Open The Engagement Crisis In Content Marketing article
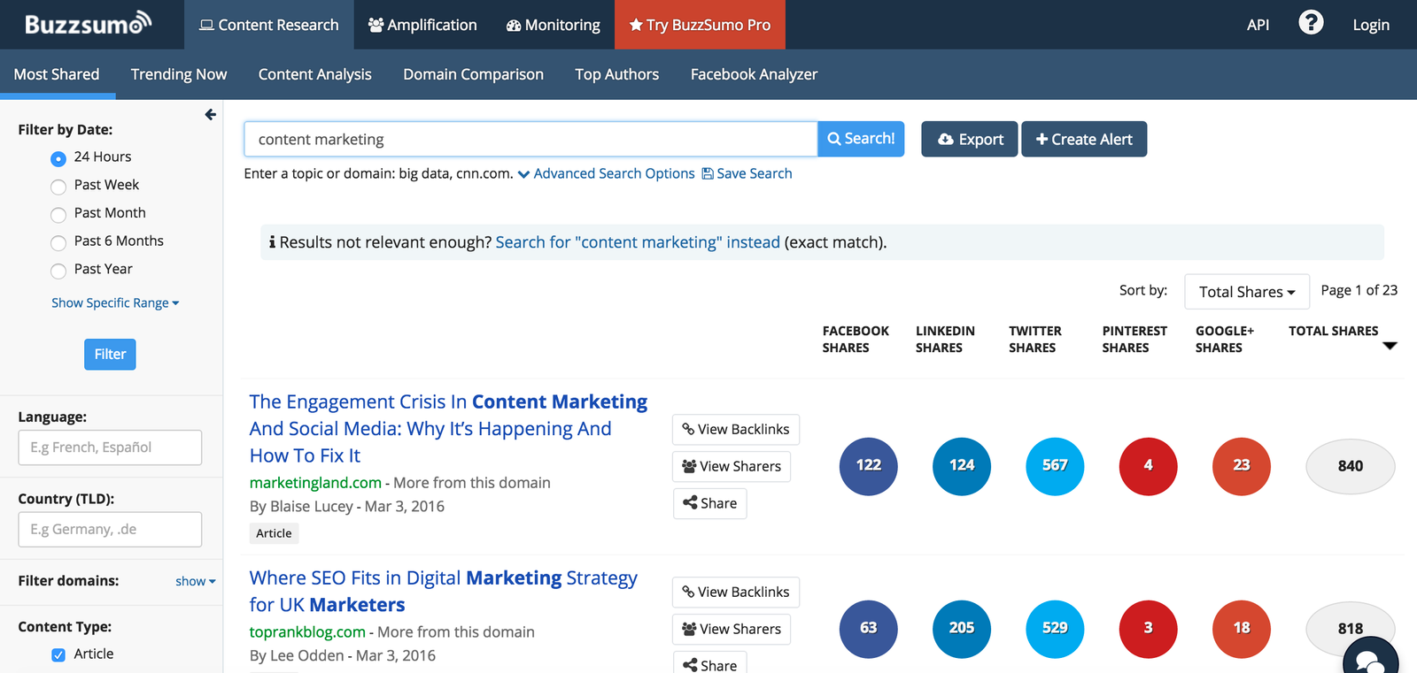 pyautogui.click(x=448, y=429)
